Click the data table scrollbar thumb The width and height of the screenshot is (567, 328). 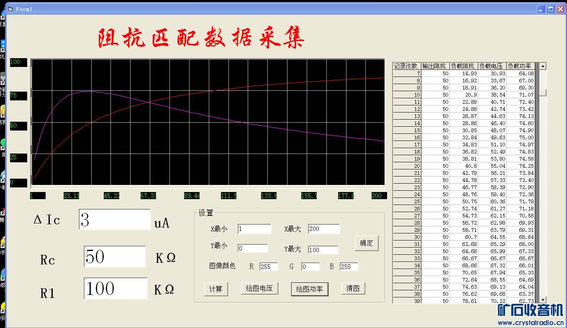coord(543,92)
